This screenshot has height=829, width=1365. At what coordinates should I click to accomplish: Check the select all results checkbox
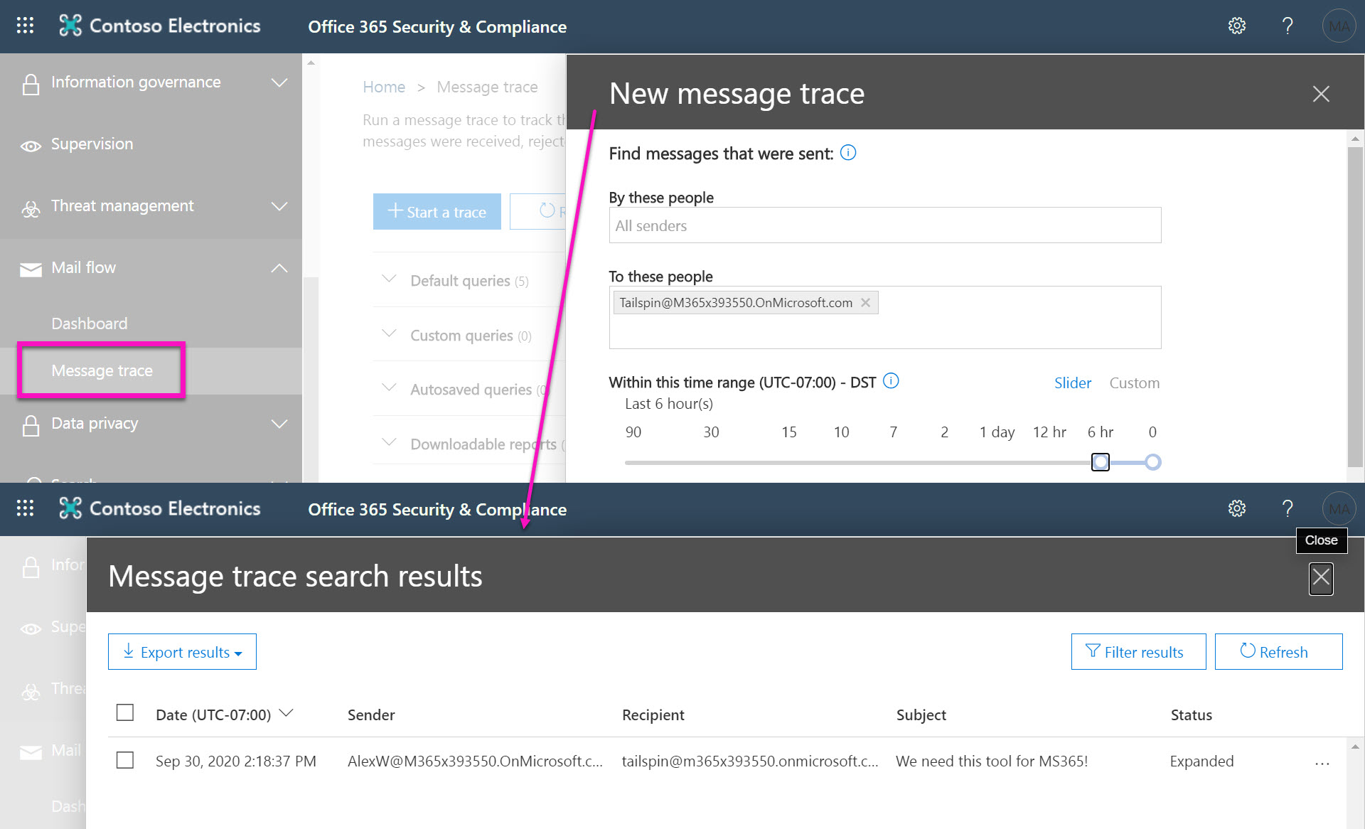pyautogui.click(x=125, y=713)
